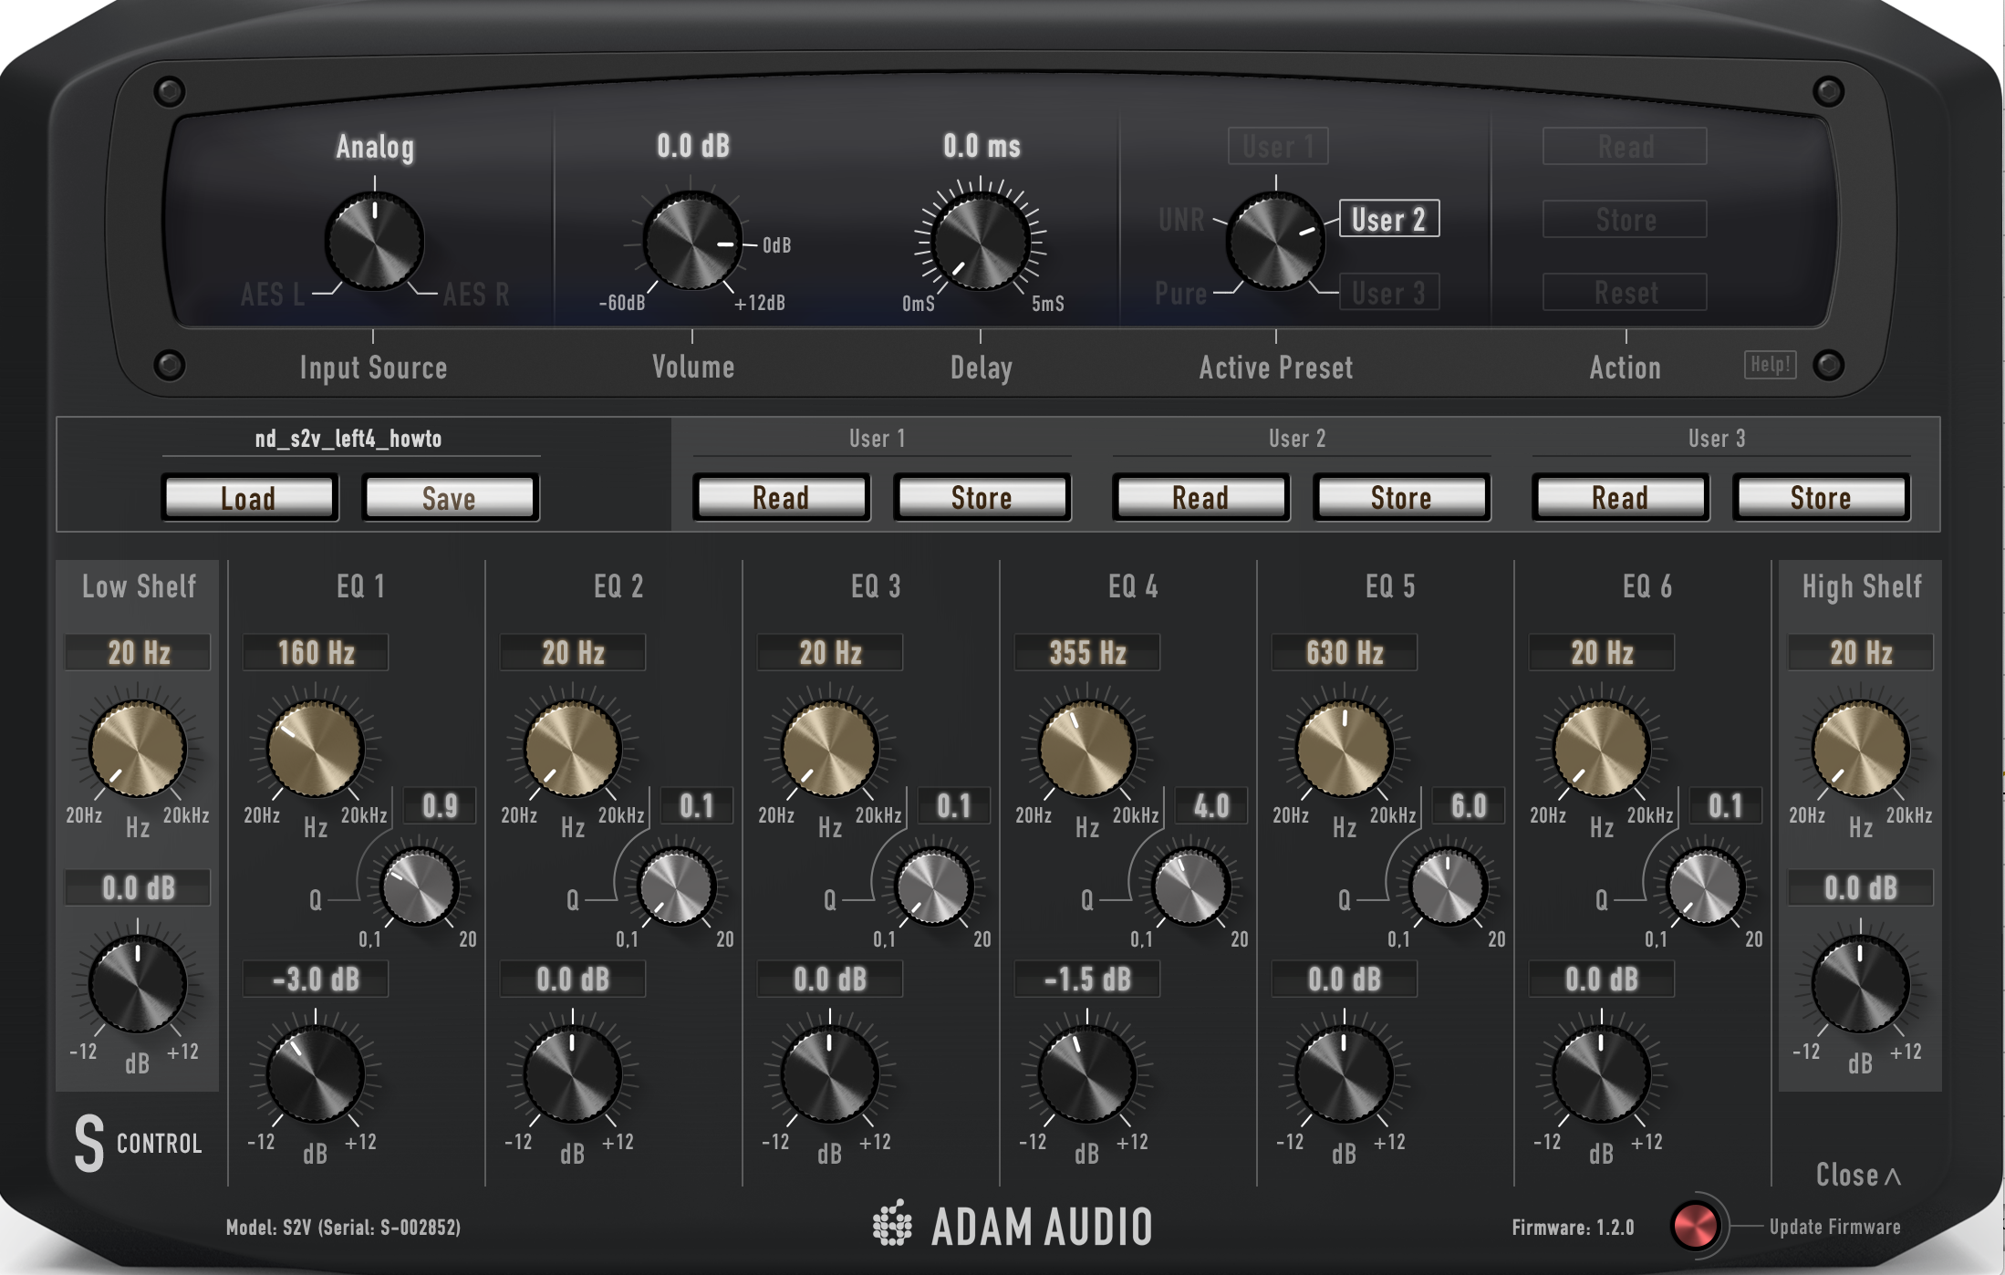Load a preset file

click(249, 498)
